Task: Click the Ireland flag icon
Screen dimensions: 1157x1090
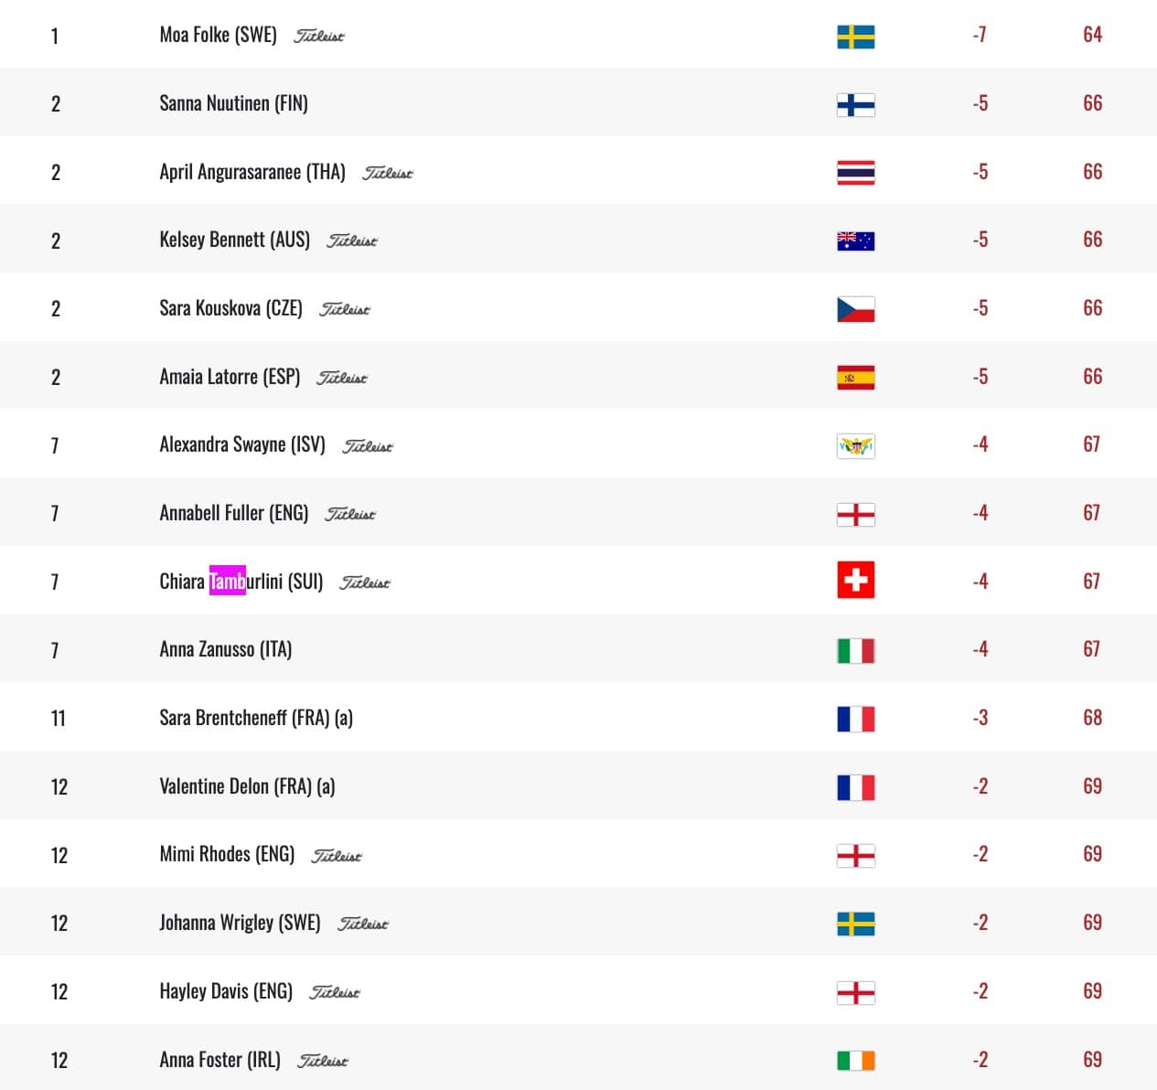Action: click(x=855, y=1061)
